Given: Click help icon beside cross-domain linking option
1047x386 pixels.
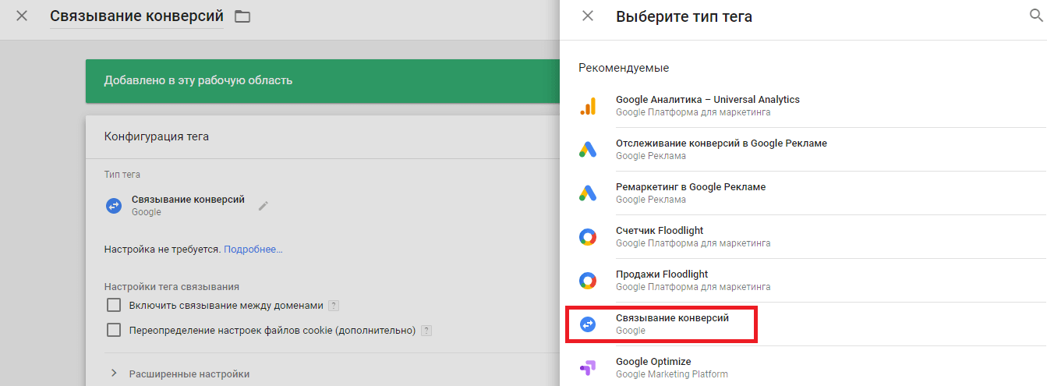Looking at the screenshot, I should [x=334, y=306].
